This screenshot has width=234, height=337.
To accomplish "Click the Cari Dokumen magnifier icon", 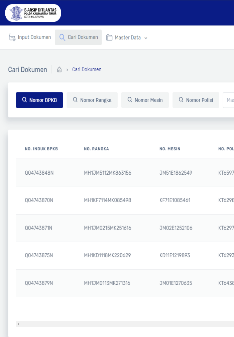I will tap(62, 37).
